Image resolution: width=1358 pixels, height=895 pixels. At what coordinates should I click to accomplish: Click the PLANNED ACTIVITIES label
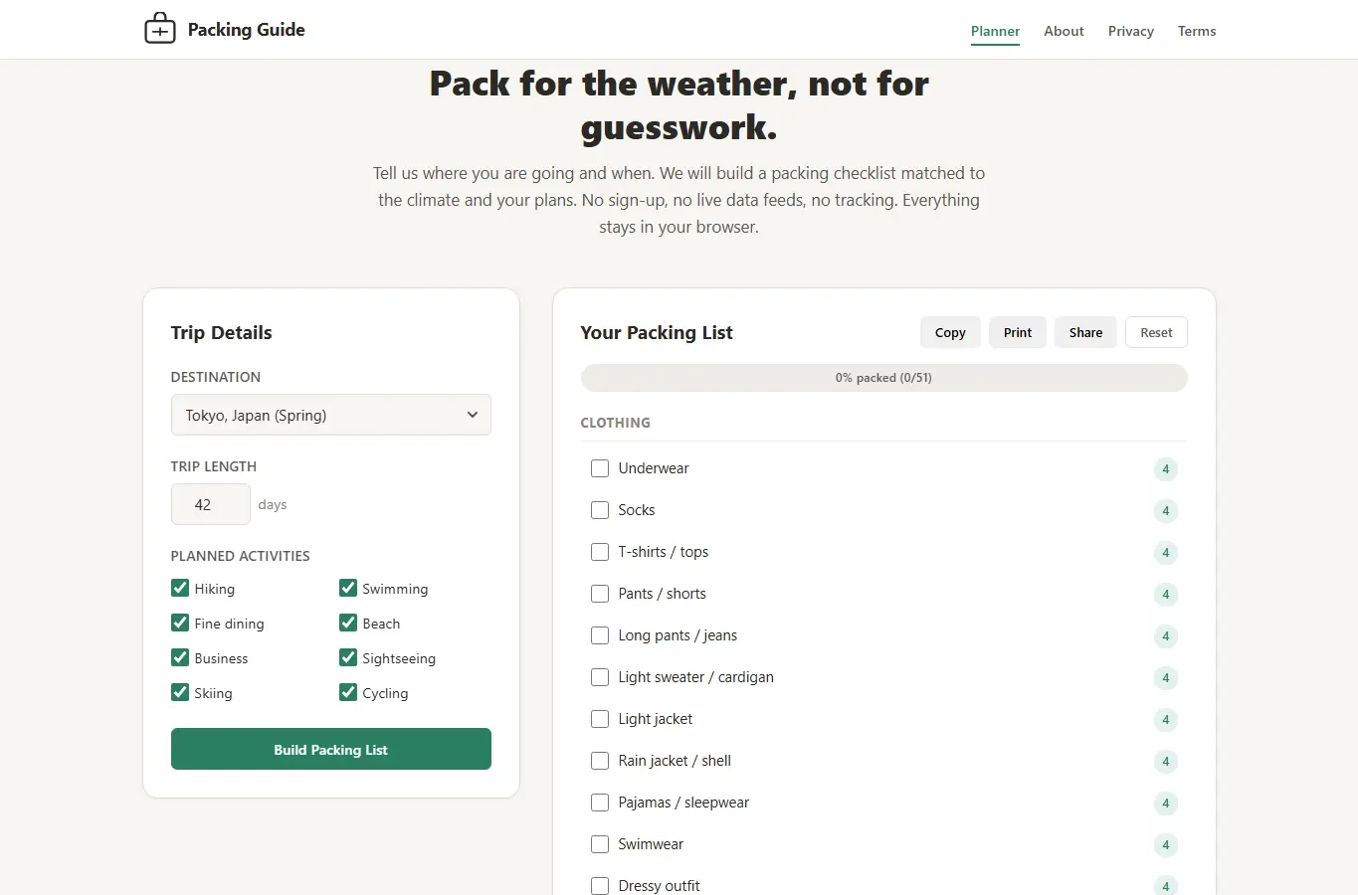pos(240,556)
